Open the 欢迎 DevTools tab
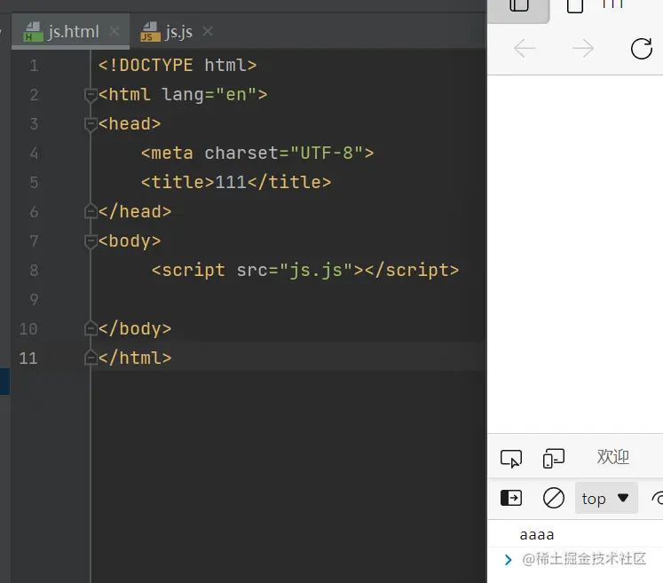 [x=613, y=457]
